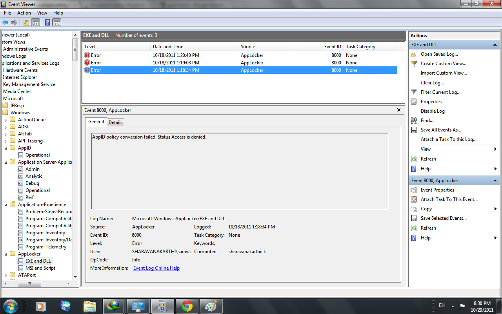Expand the ADSI tree node
The image size is (502, 314).
[6, 127]
